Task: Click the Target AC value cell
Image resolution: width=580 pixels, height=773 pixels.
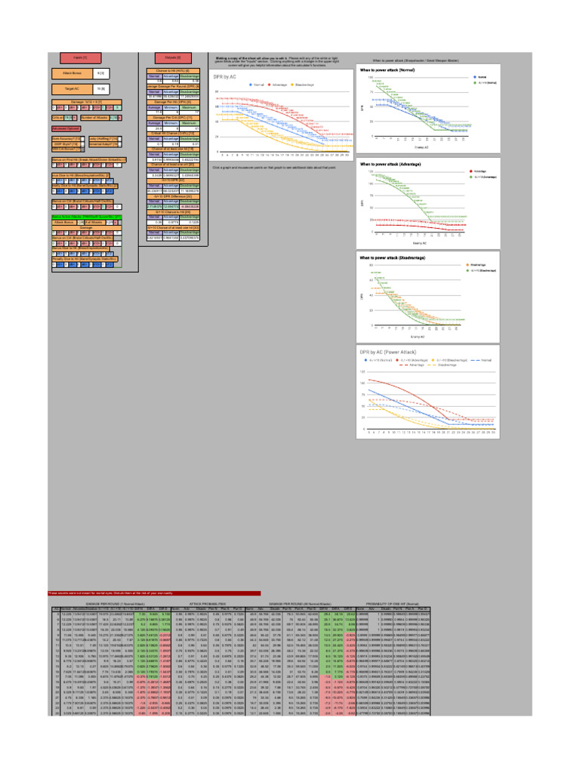Action: [x=101, y=89]
